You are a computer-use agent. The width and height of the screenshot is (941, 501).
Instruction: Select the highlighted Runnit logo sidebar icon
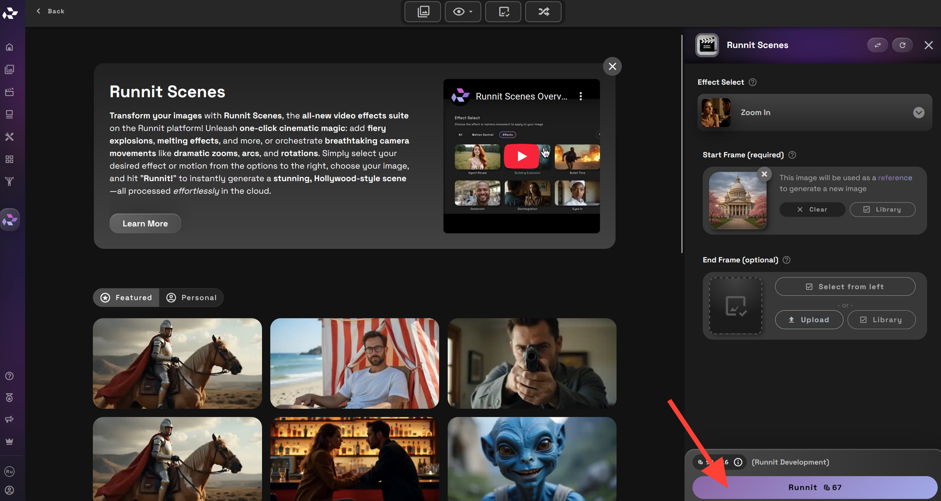pos(10,220)
